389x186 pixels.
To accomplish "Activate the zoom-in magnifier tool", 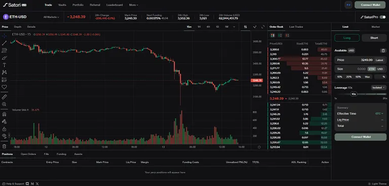I will (4, 104).
